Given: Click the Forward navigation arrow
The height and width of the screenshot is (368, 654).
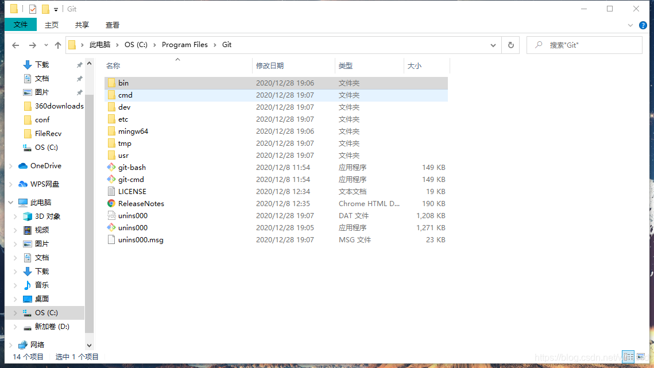Looking at the screenshot, I should 32,45.
